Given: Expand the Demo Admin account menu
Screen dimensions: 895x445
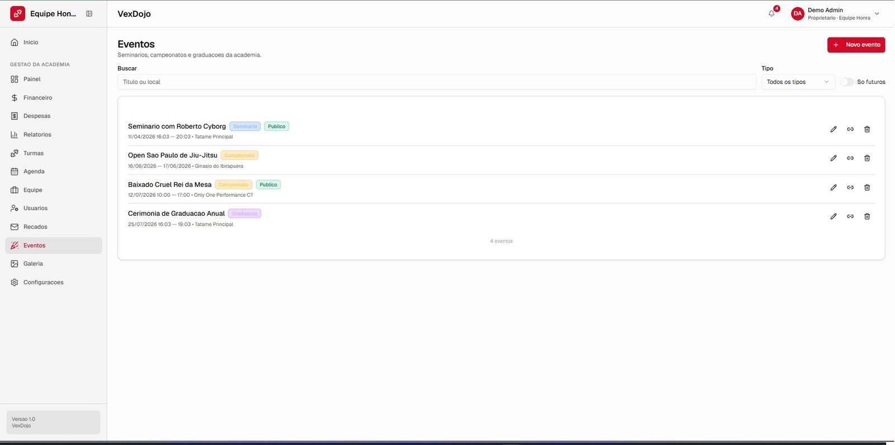Looking at the screenshot, I should click(x=877, y=13).
